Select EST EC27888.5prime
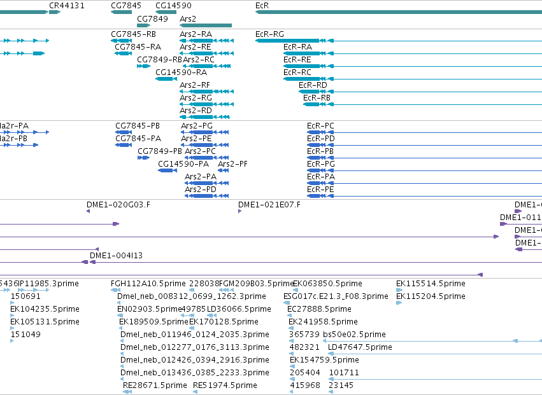542x395 pixels. point(319,309)
